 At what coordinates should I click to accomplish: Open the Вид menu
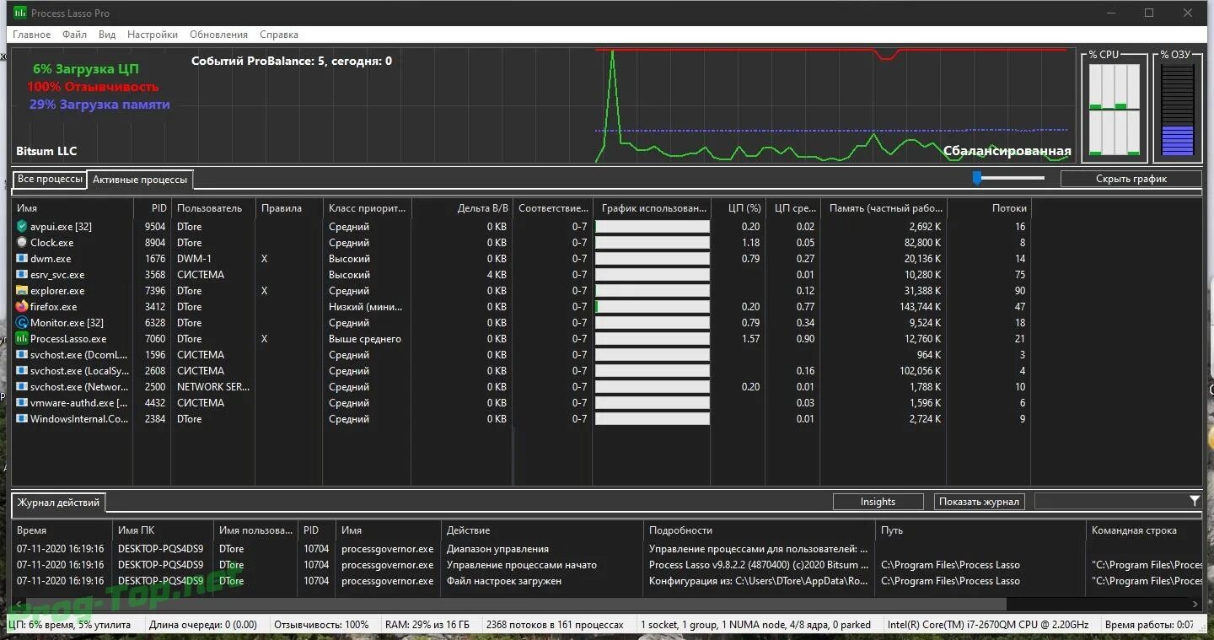pyautogui.click(x=107, y=35)
